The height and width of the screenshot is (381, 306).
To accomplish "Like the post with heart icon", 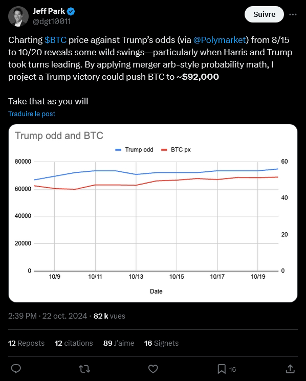I will (153, 369).
